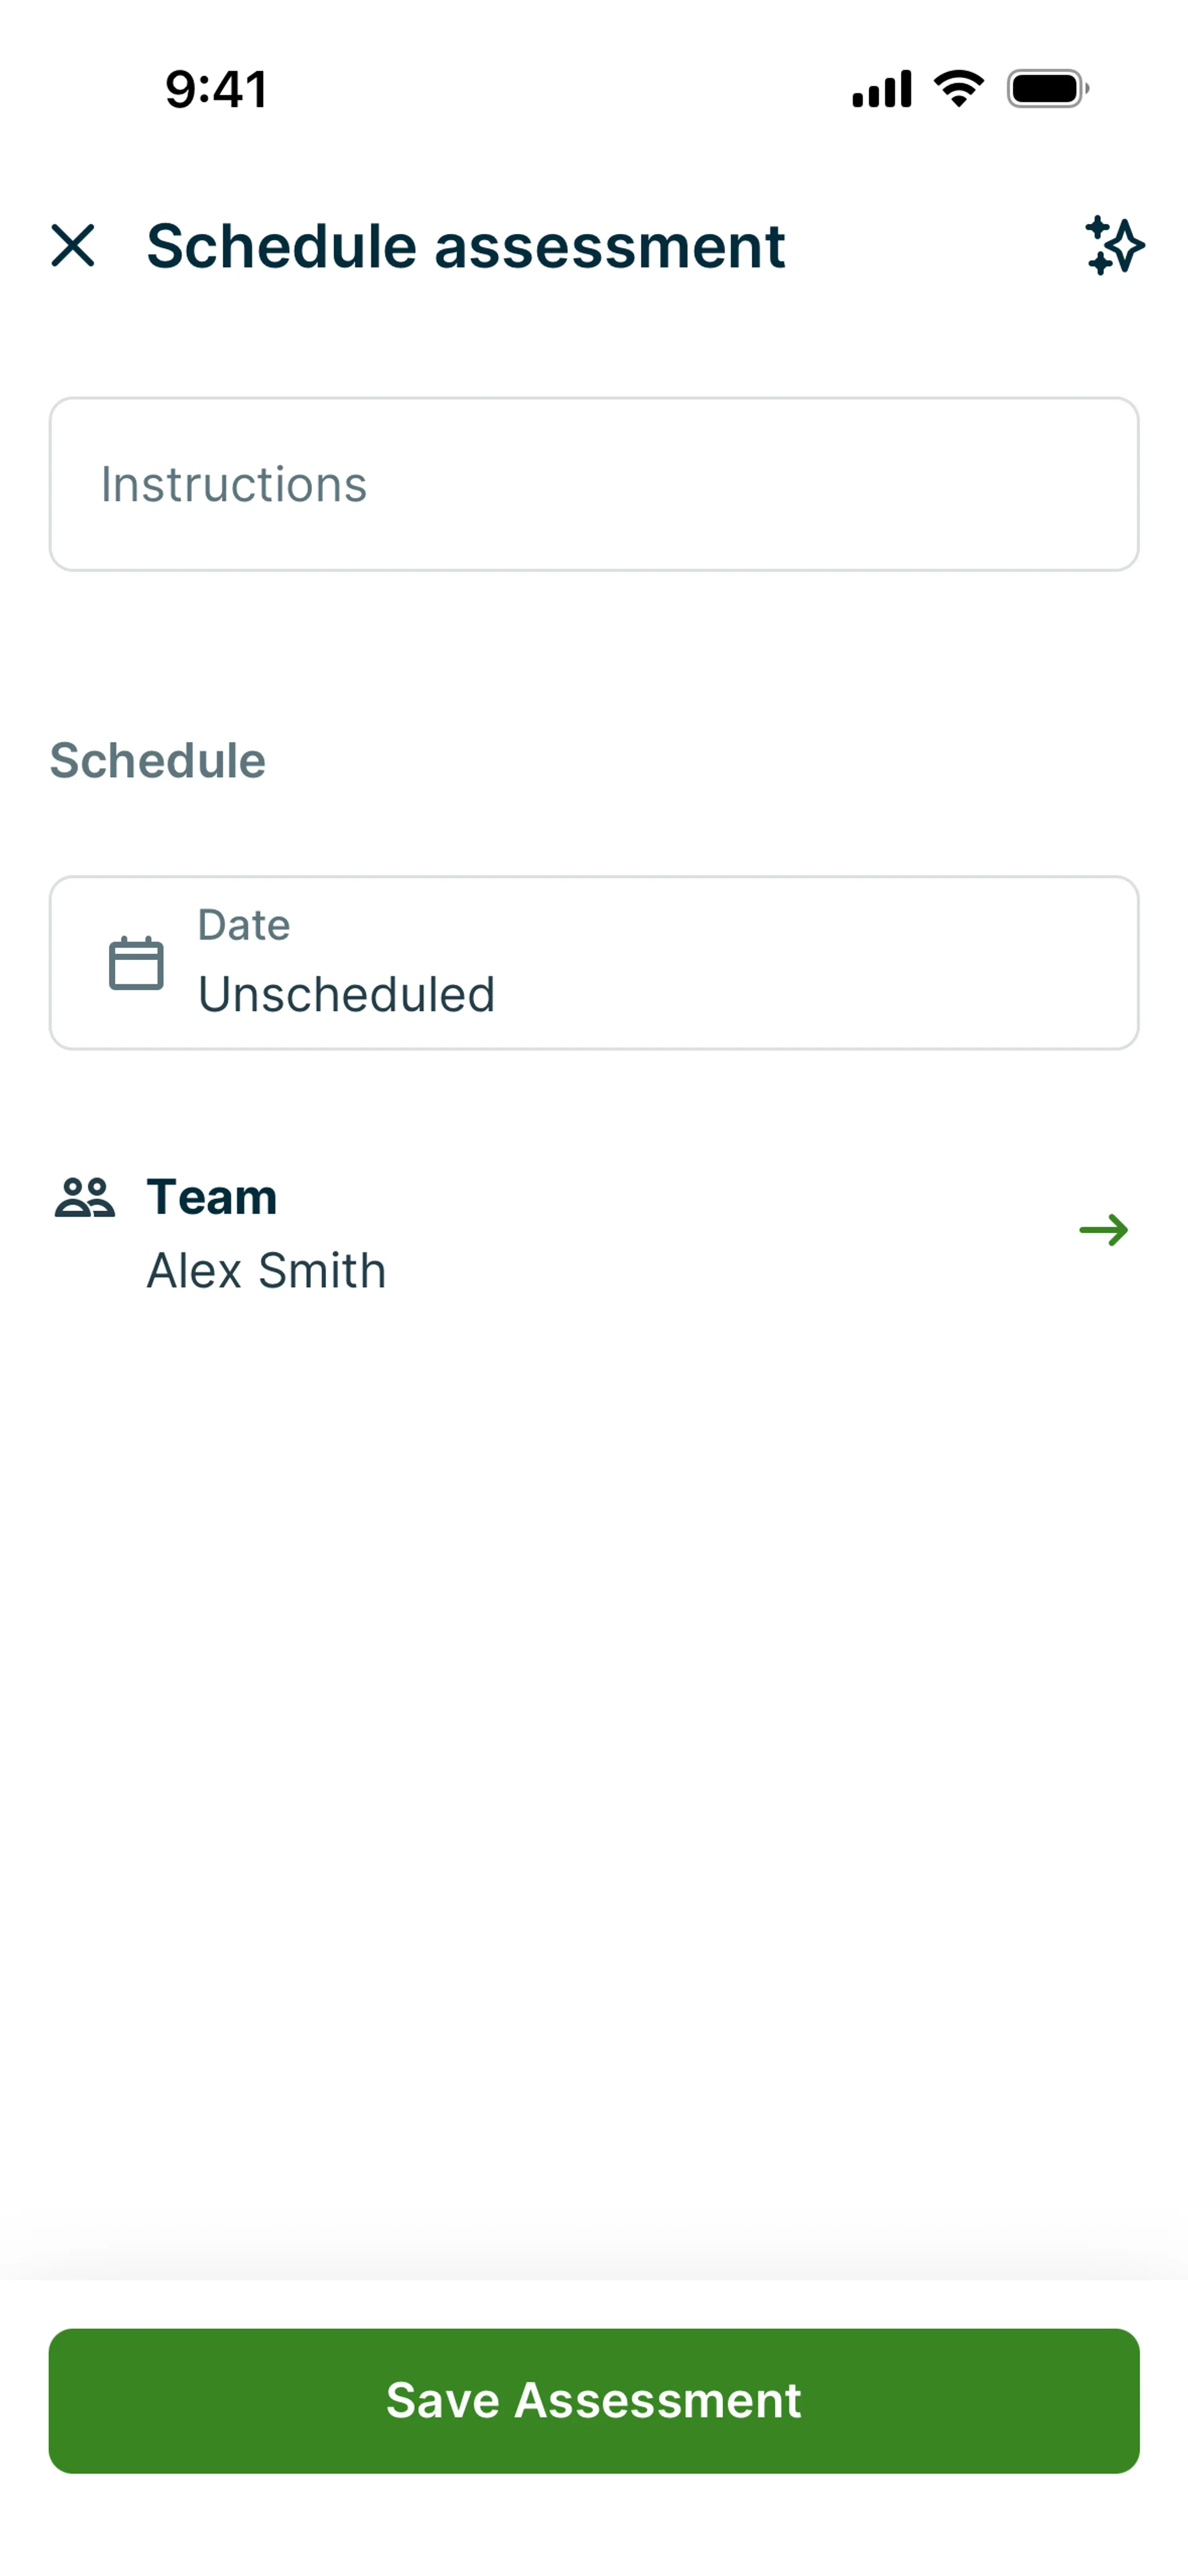Tap the Schedule assessment page title
The height and width of the screenshot is (2576, 1188).
coord(466,246)
